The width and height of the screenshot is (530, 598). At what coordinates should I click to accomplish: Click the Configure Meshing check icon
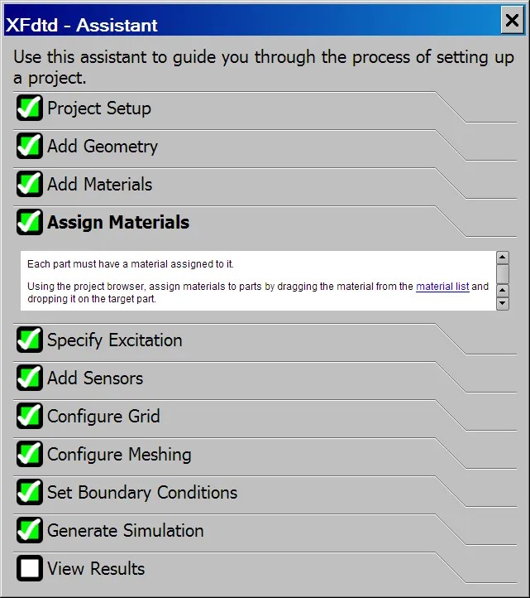pyautogui.click(x=30, y=454)
